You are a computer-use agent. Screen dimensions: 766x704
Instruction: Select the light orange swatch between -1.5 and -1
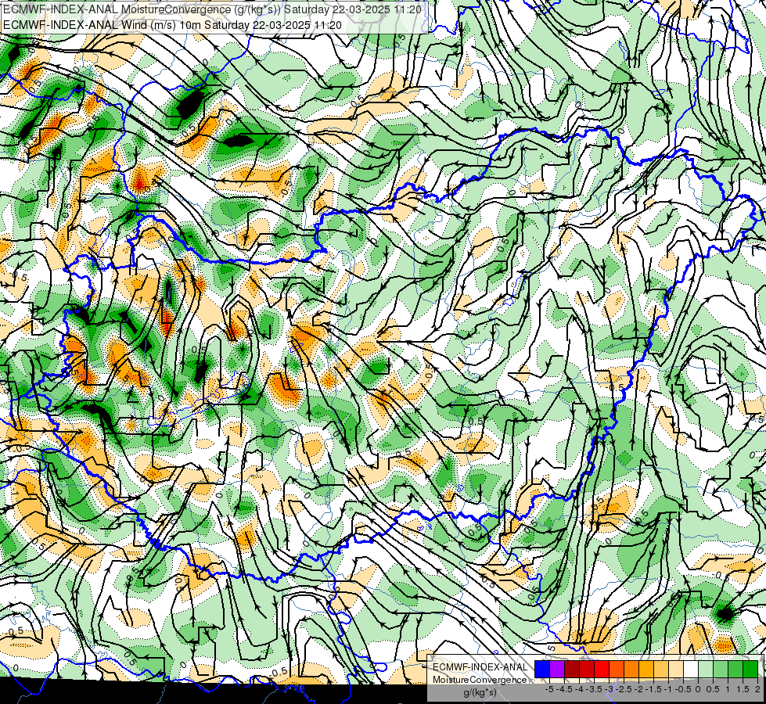[x=661, y=669]
